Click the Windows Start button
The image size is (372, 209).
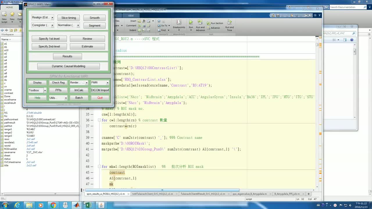pyautogui.click(x=5, y=205)
